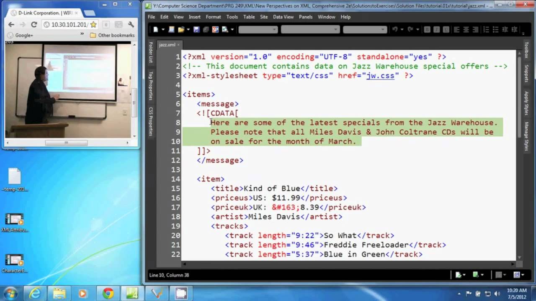Open the Help menu
This screenshot has height=301, width=536.
click(x=345, y=17)
